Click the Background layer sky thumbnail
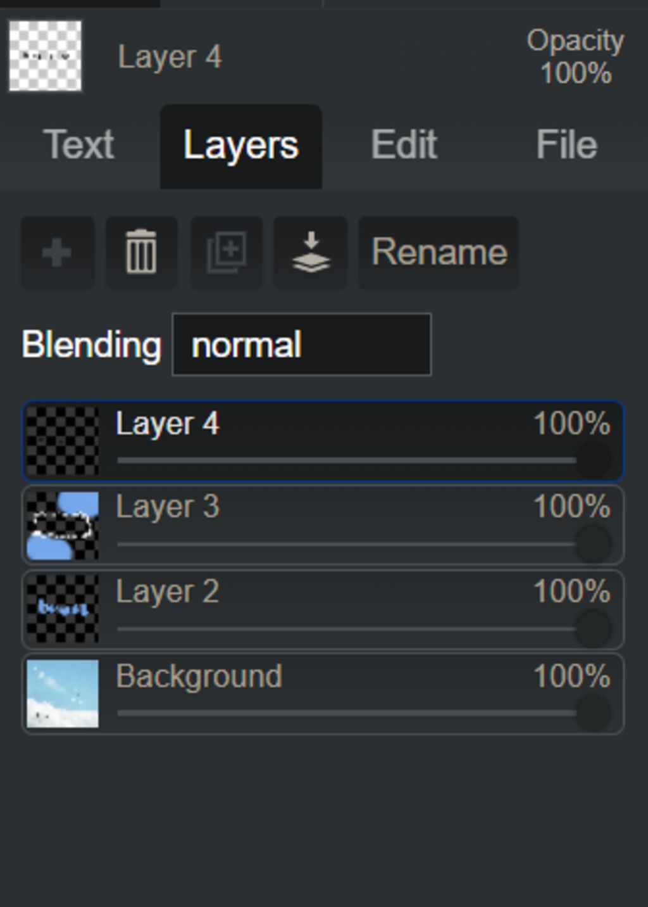Viewport: 648px width, 907px height. point(62,694)
